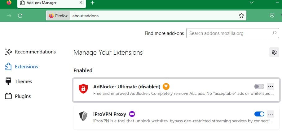Bookmark this page with the star icon
This screenshot has height=139, width=282.
pos(241,16)
